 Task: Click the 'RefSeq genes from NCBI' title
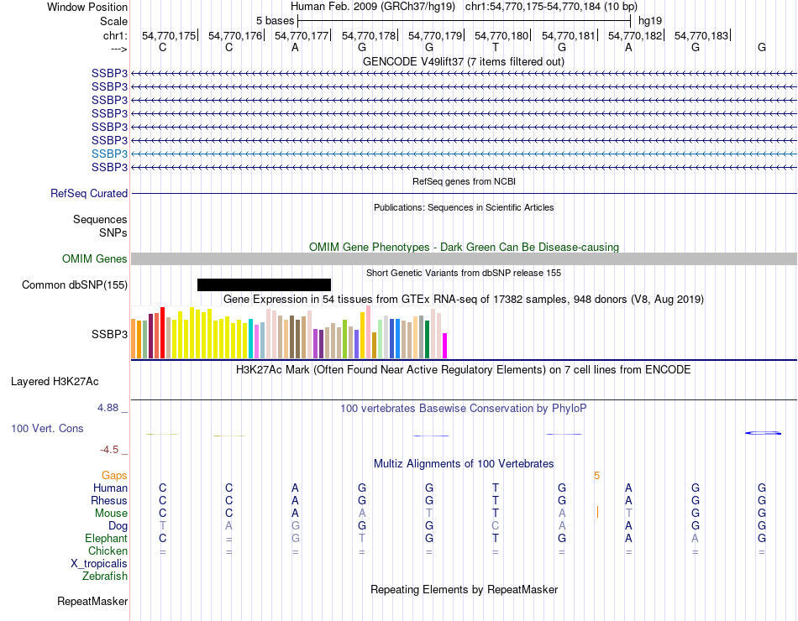464,181
